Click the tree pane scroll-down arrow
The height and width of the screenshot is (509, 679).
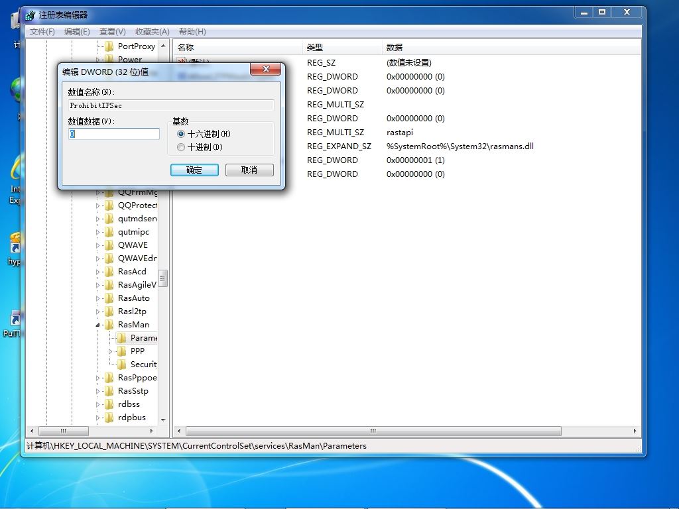tap(163, 420)
